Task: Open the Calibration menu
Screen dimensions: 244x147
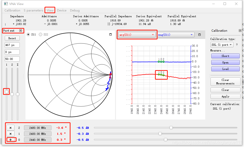Action: 12,10
